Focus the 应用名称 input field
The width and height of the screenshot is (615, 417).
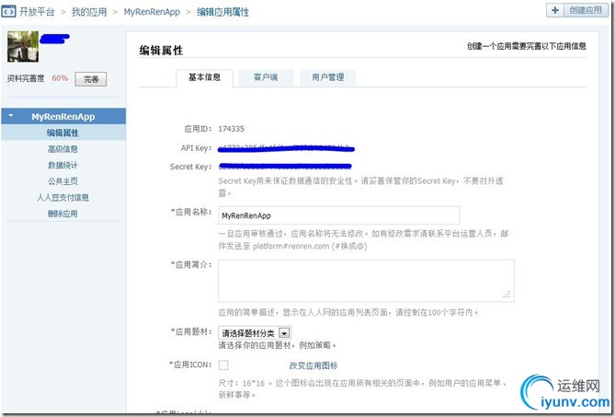click(339, 215)
